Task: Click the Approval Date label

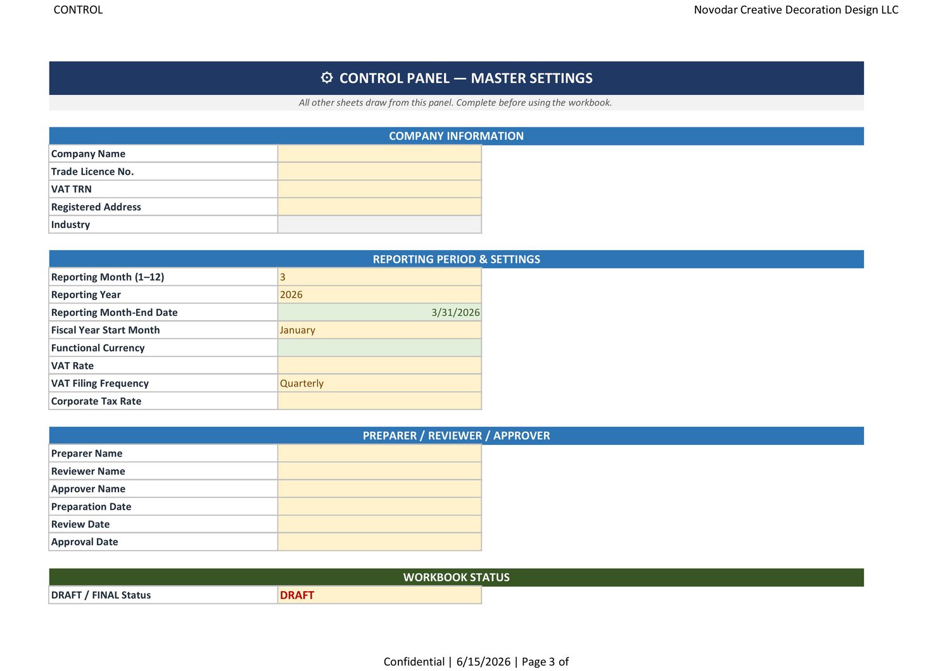Action: pos(85,542)
